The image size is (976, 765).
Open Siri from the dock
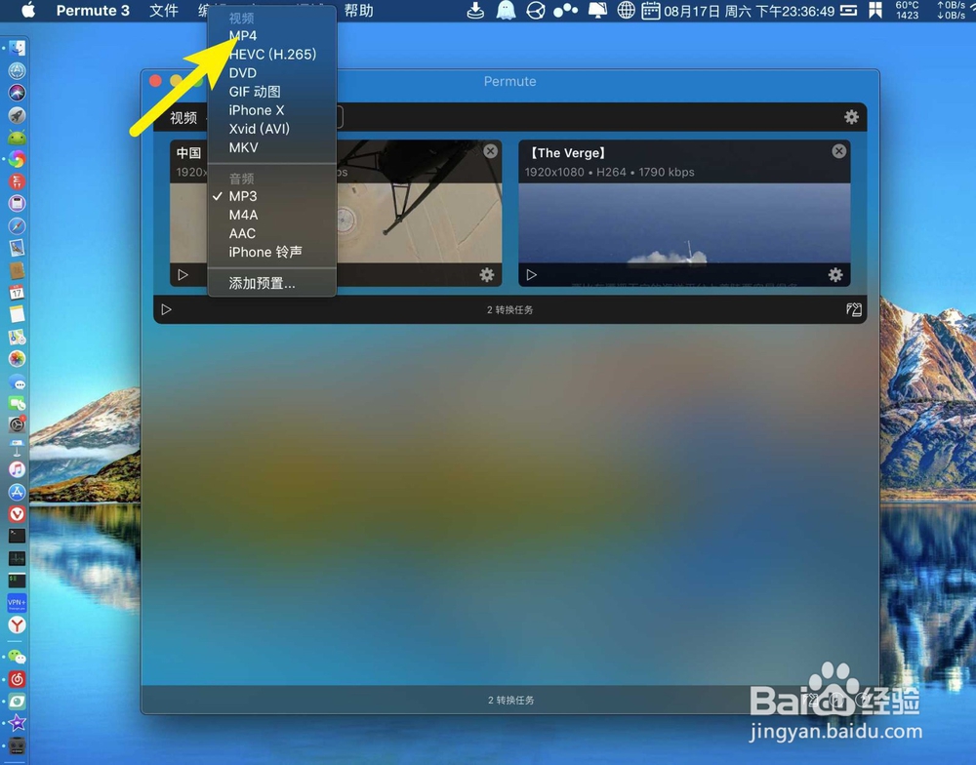[17, 92]
